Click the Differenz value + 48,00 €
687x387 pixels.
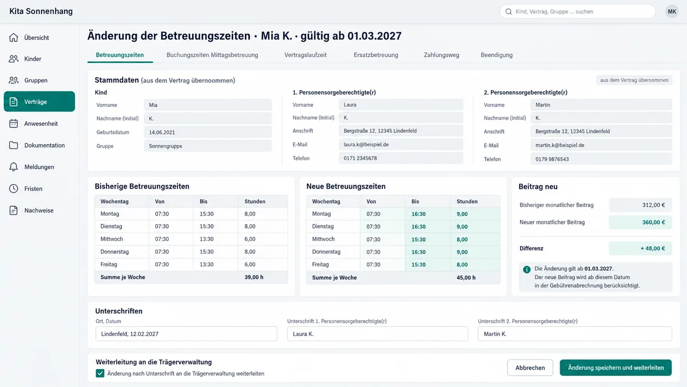click(640, 248)
